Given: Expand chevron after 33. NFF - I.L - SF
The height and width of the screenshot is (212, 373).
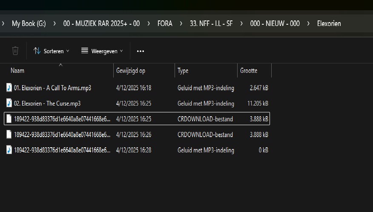Looking at the screenshot, I should 241,23.
